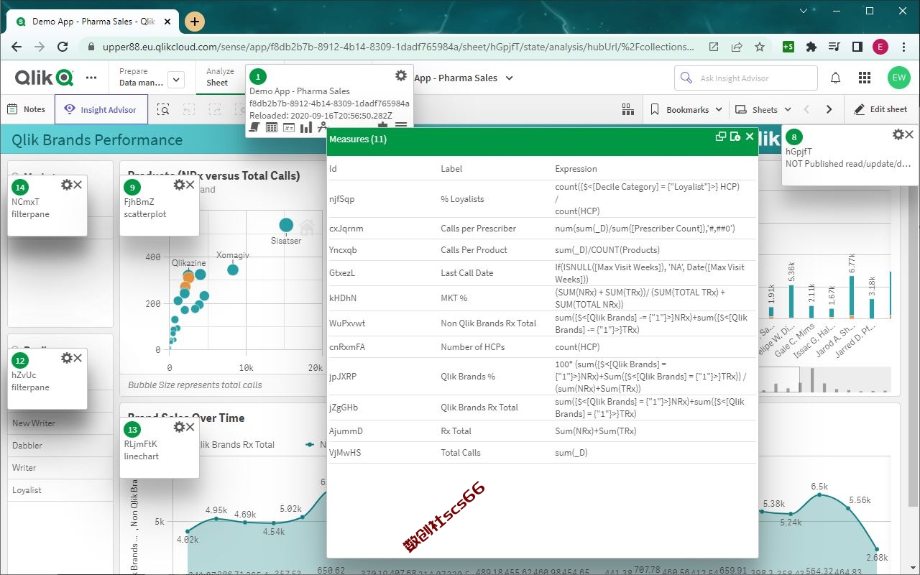Close the Measures (11) panel

[750, 137]
